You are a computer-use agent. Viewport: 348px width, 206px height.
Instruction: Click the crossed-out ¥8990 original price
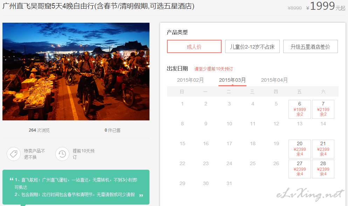pos(294,8)
